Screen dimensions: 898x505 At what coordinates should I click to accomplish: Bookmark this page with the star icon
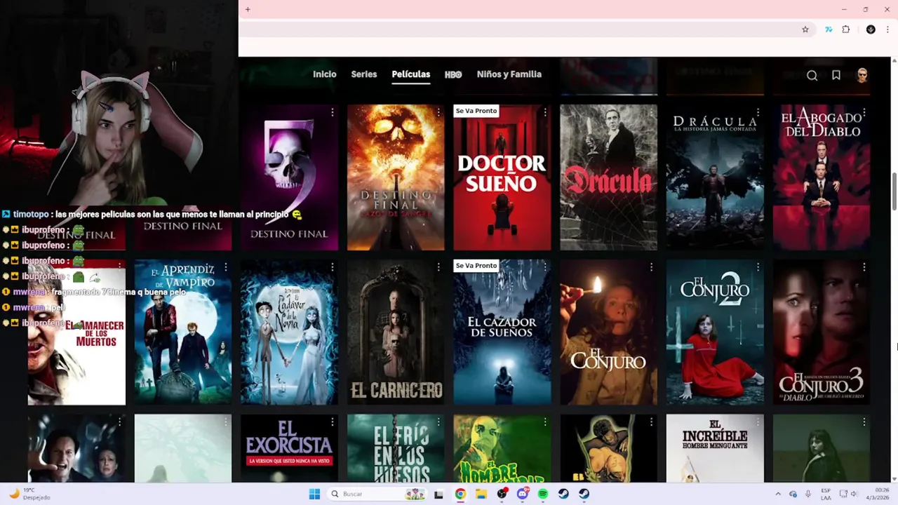[x=805, y=29]
